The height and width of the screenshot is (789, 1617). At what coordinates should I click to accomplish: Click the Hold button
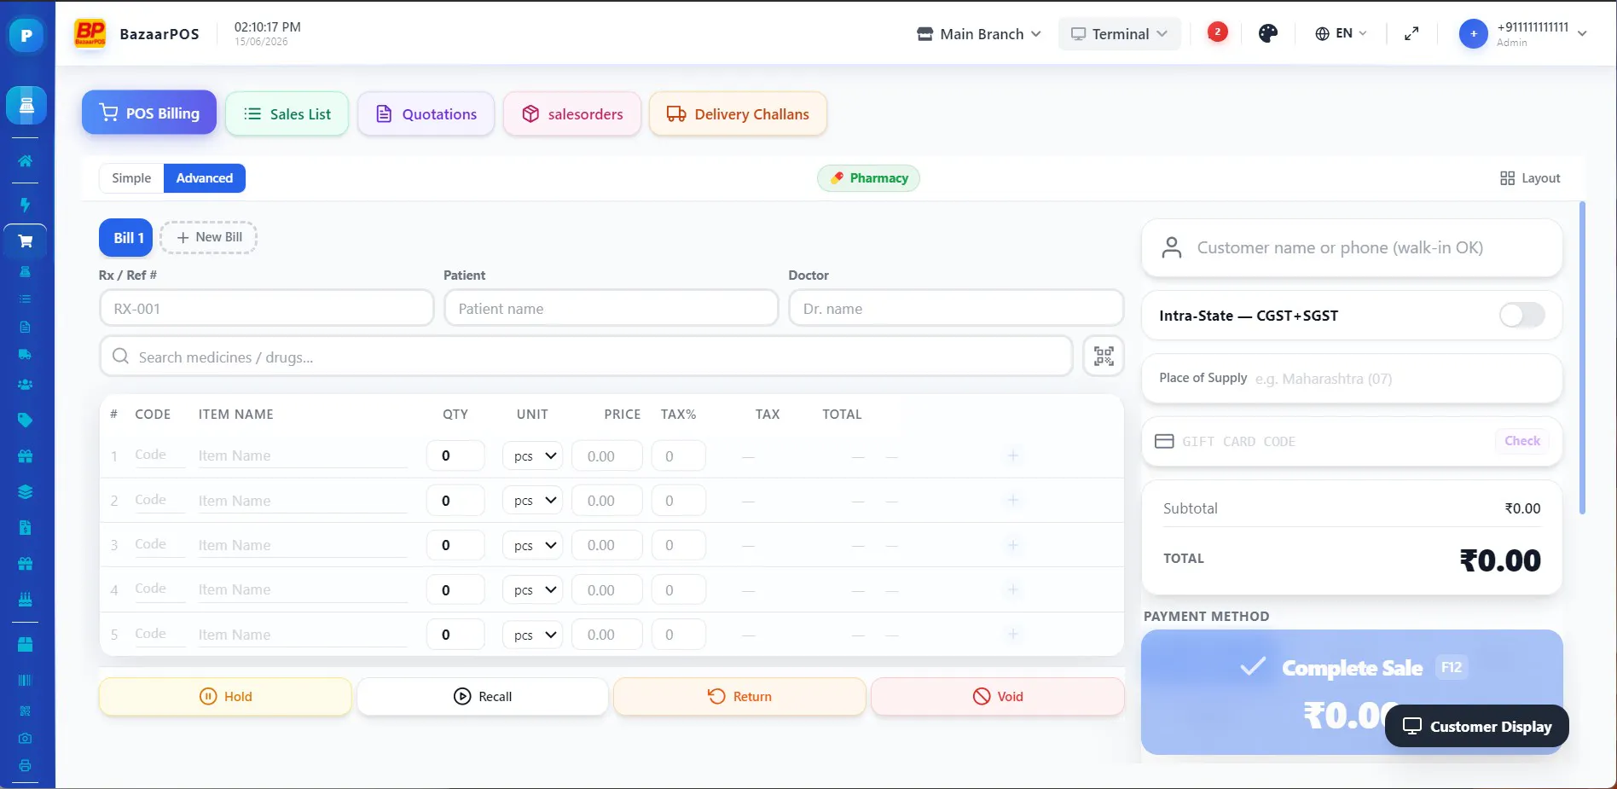coord(225,696)
